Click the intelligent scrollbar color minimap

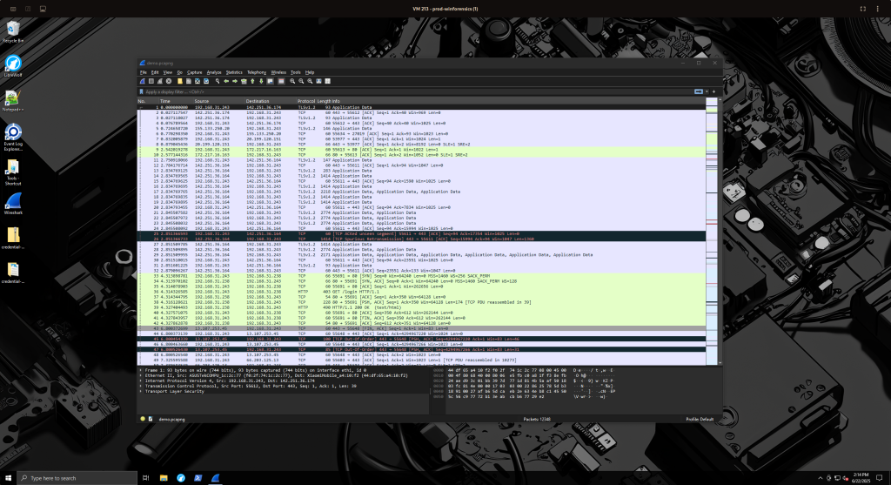[712, 232]
